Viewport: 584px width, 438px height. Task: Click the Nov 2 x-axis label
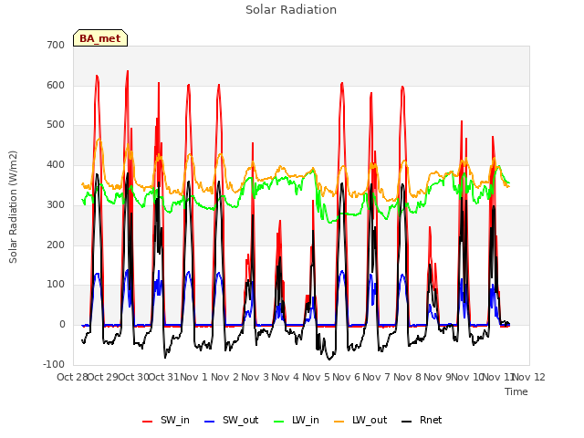coord(224,377)
